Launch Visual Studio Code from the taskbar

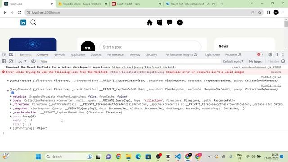pos(178,157)
